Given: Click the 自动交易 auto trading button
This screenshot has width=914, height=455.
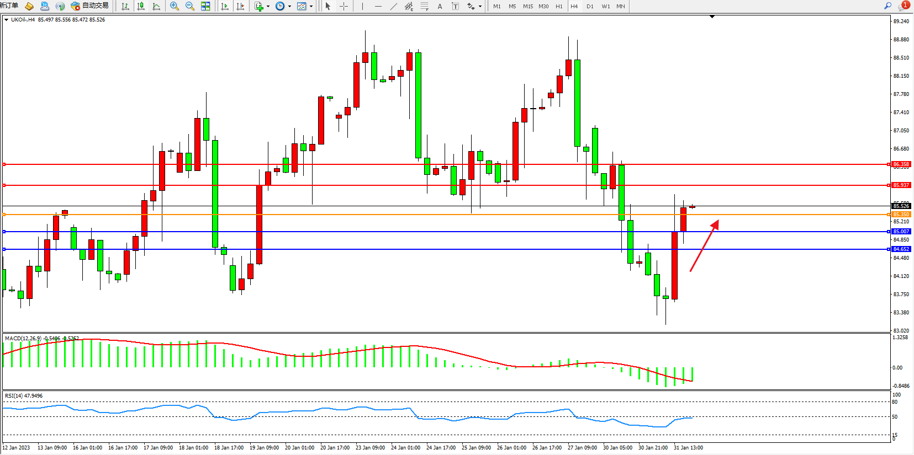Looking at the screenshot, I should (90, 6).
